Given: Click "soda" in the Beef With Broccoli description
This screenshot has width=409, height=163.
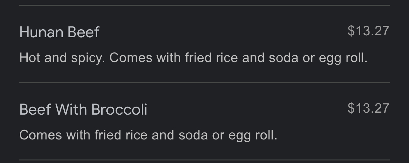Looking at the screenshot, I should coord(193,135).
